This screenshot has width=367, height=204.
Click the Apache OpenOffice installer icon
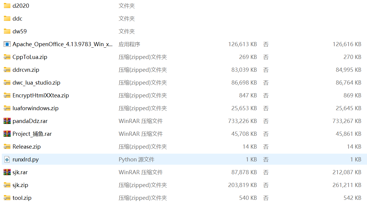pos(7,44)
